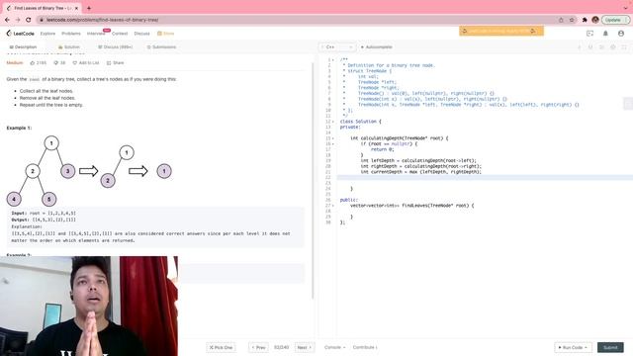Click the reset code icon
Viewport: 633px width, 356px height.
[x=590, y=47]
